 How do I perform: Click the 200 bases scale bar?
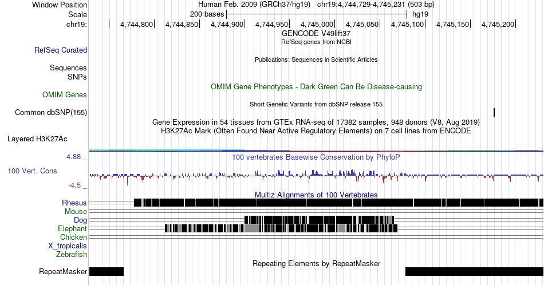tap(317, 14)
